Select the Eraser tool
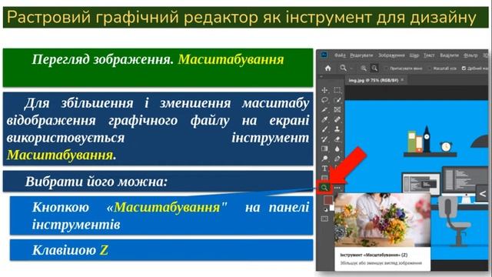 point(337,138)
